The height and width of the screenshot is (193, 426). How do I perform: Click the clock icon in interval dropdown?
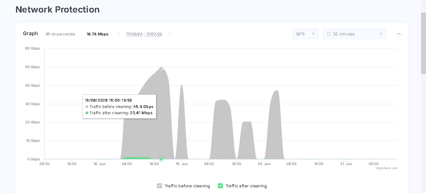click(x=329, y=34)
